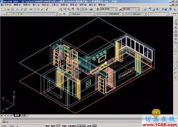Expand the DIM_FONT text style dropdown

116,9
